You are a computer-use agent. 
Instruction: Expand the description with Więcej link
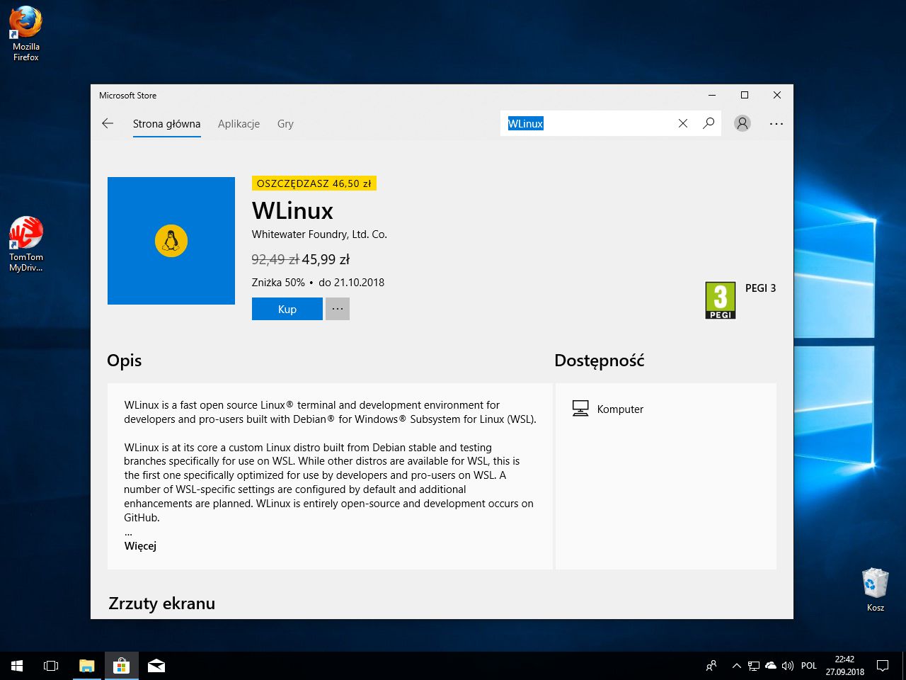coord(140,545)
